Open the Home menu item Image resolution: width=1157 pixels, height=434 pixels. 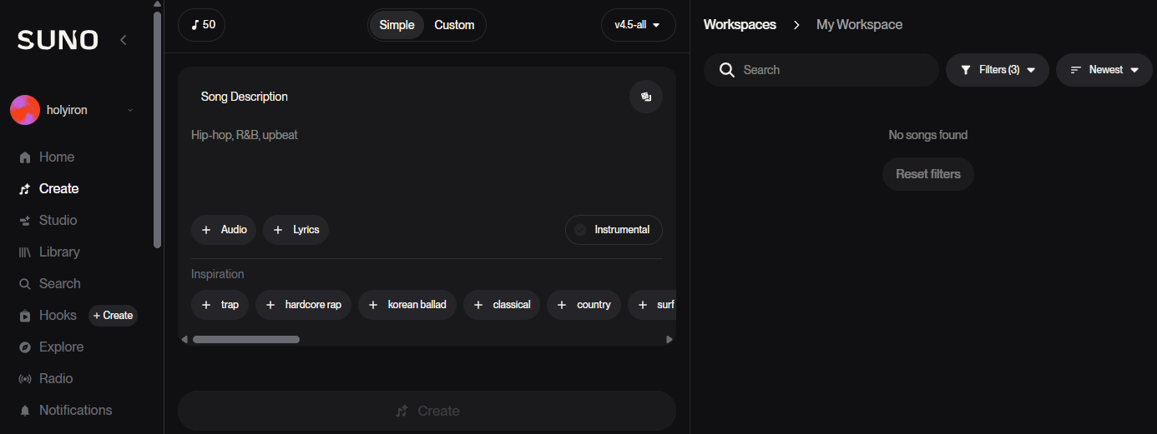(x=56, y=157)
